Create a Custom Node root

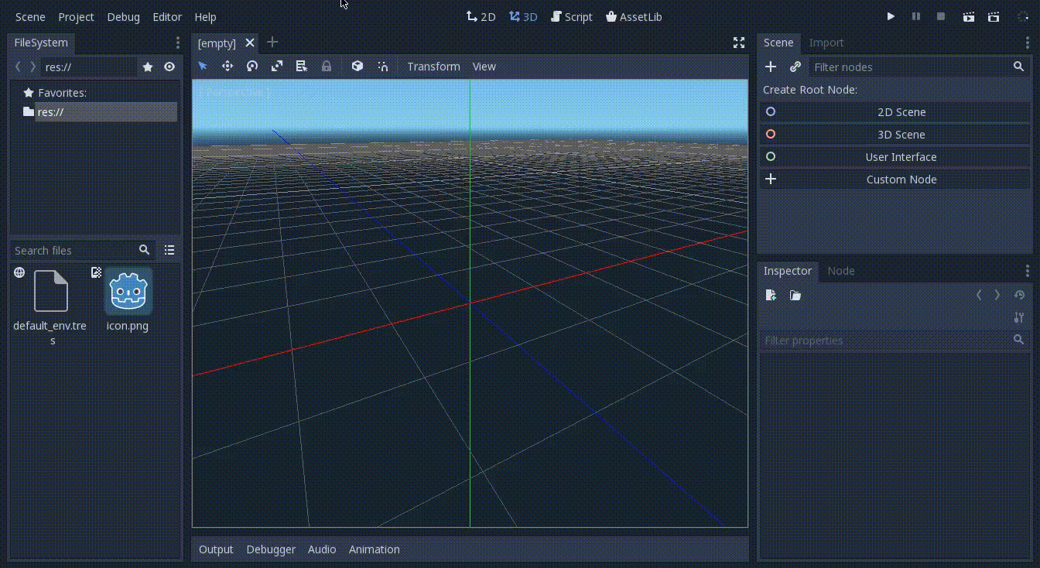895,180
